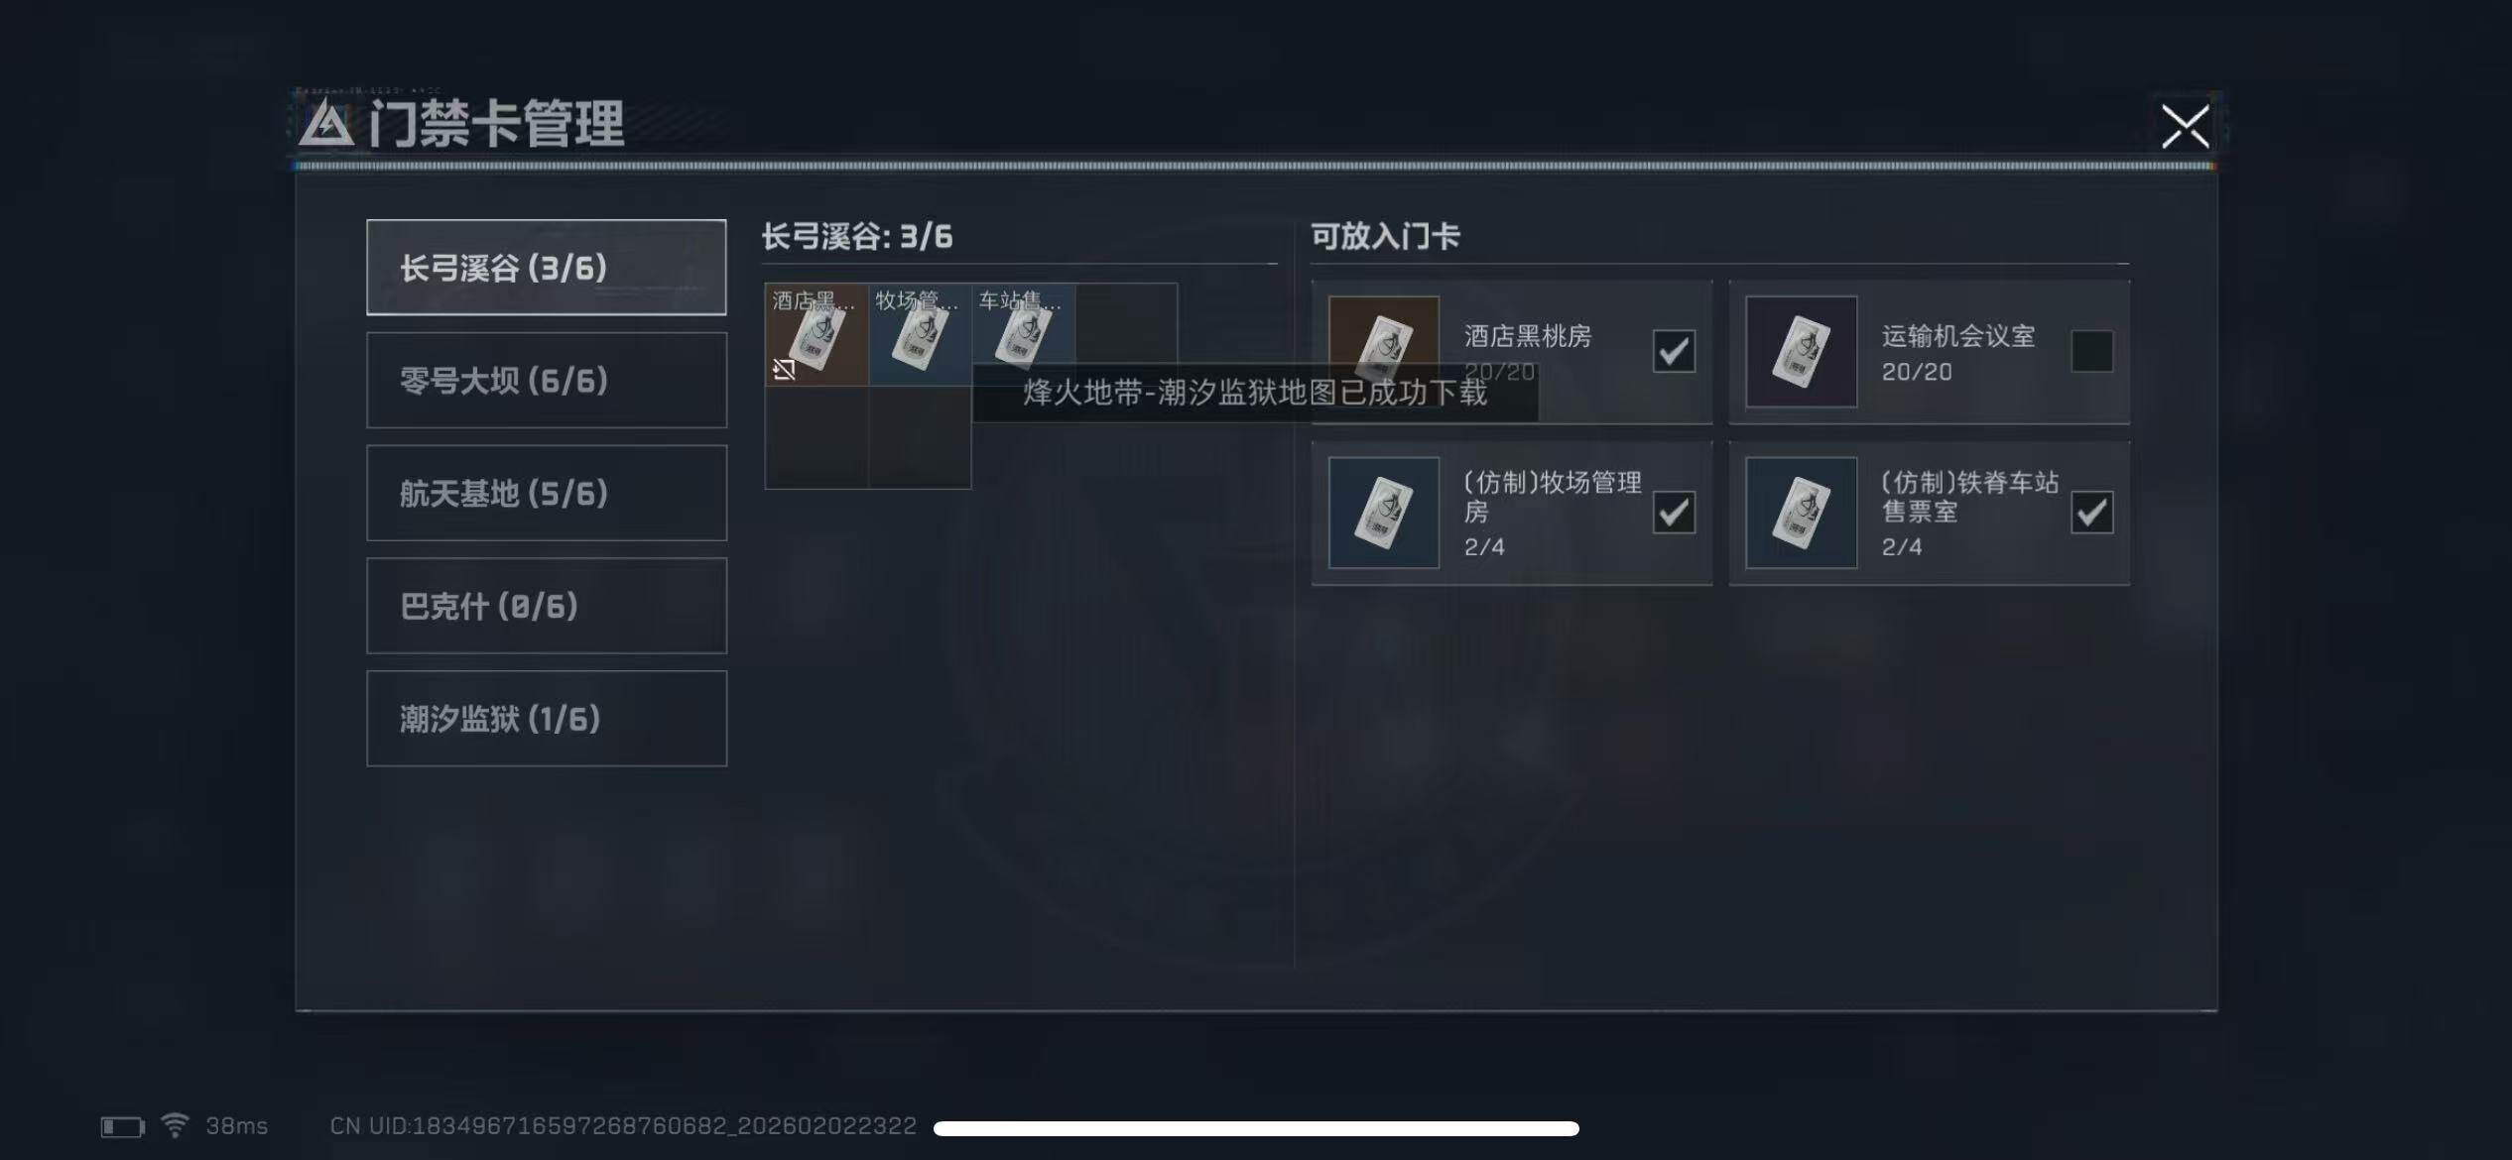Image resolution: width=2512 pixels, height=1160 pixels.
Task: Check the 运输机会议室 checkbox
Action: click(x=2091, y=351)
